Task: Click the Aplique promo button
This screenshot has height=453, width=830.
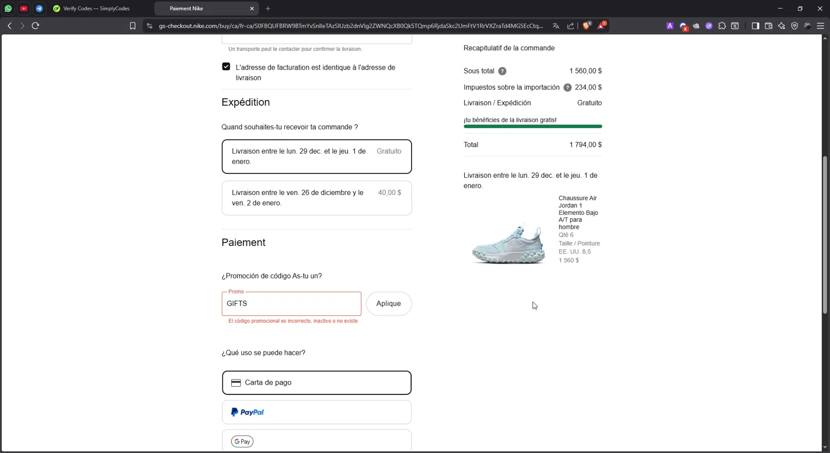Action: tap(389, 304)
